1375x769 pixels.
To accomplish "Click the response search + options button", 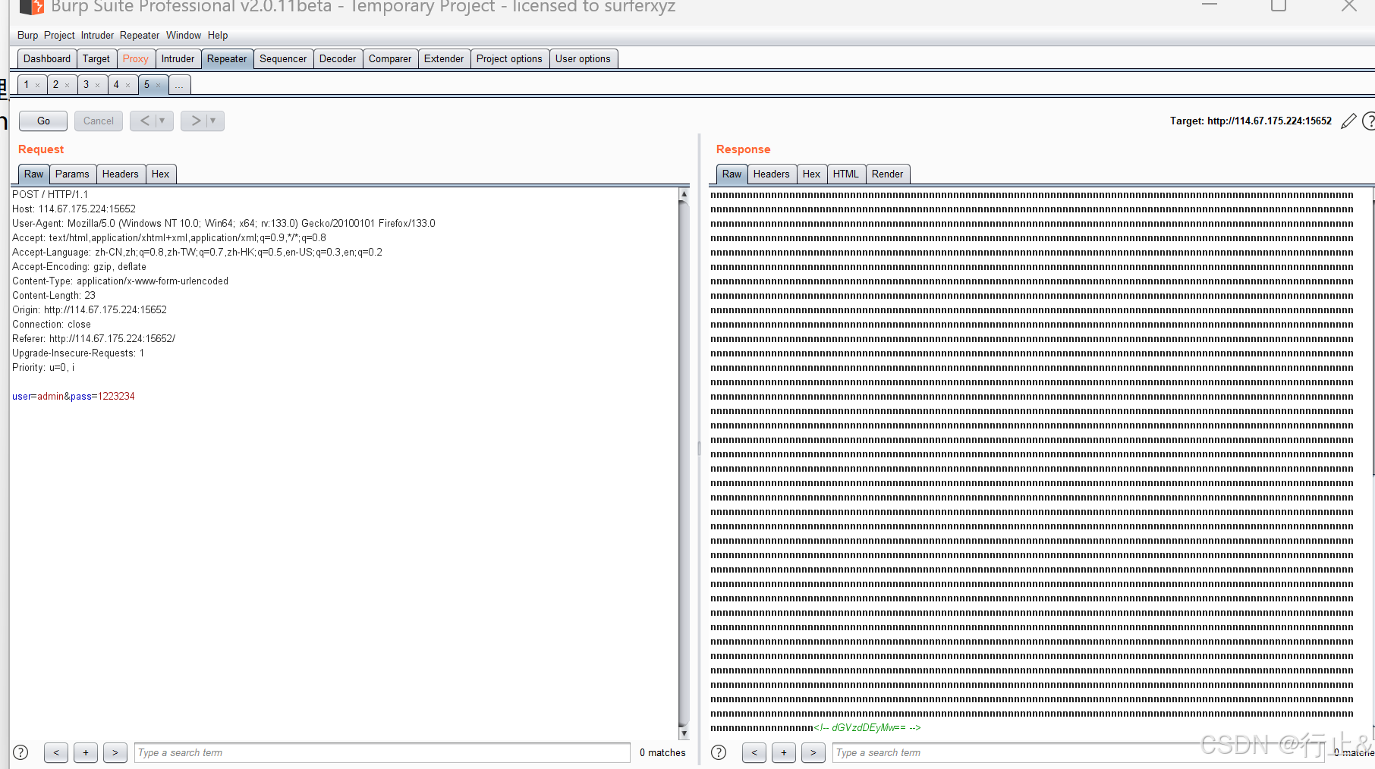I will pos(784,752).
